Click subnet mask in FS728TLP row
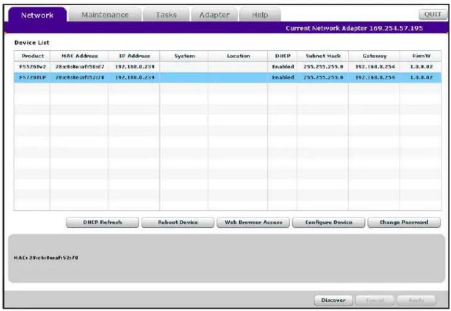Image resolution: width=451 pixels, height=311 pixels. 324,78
